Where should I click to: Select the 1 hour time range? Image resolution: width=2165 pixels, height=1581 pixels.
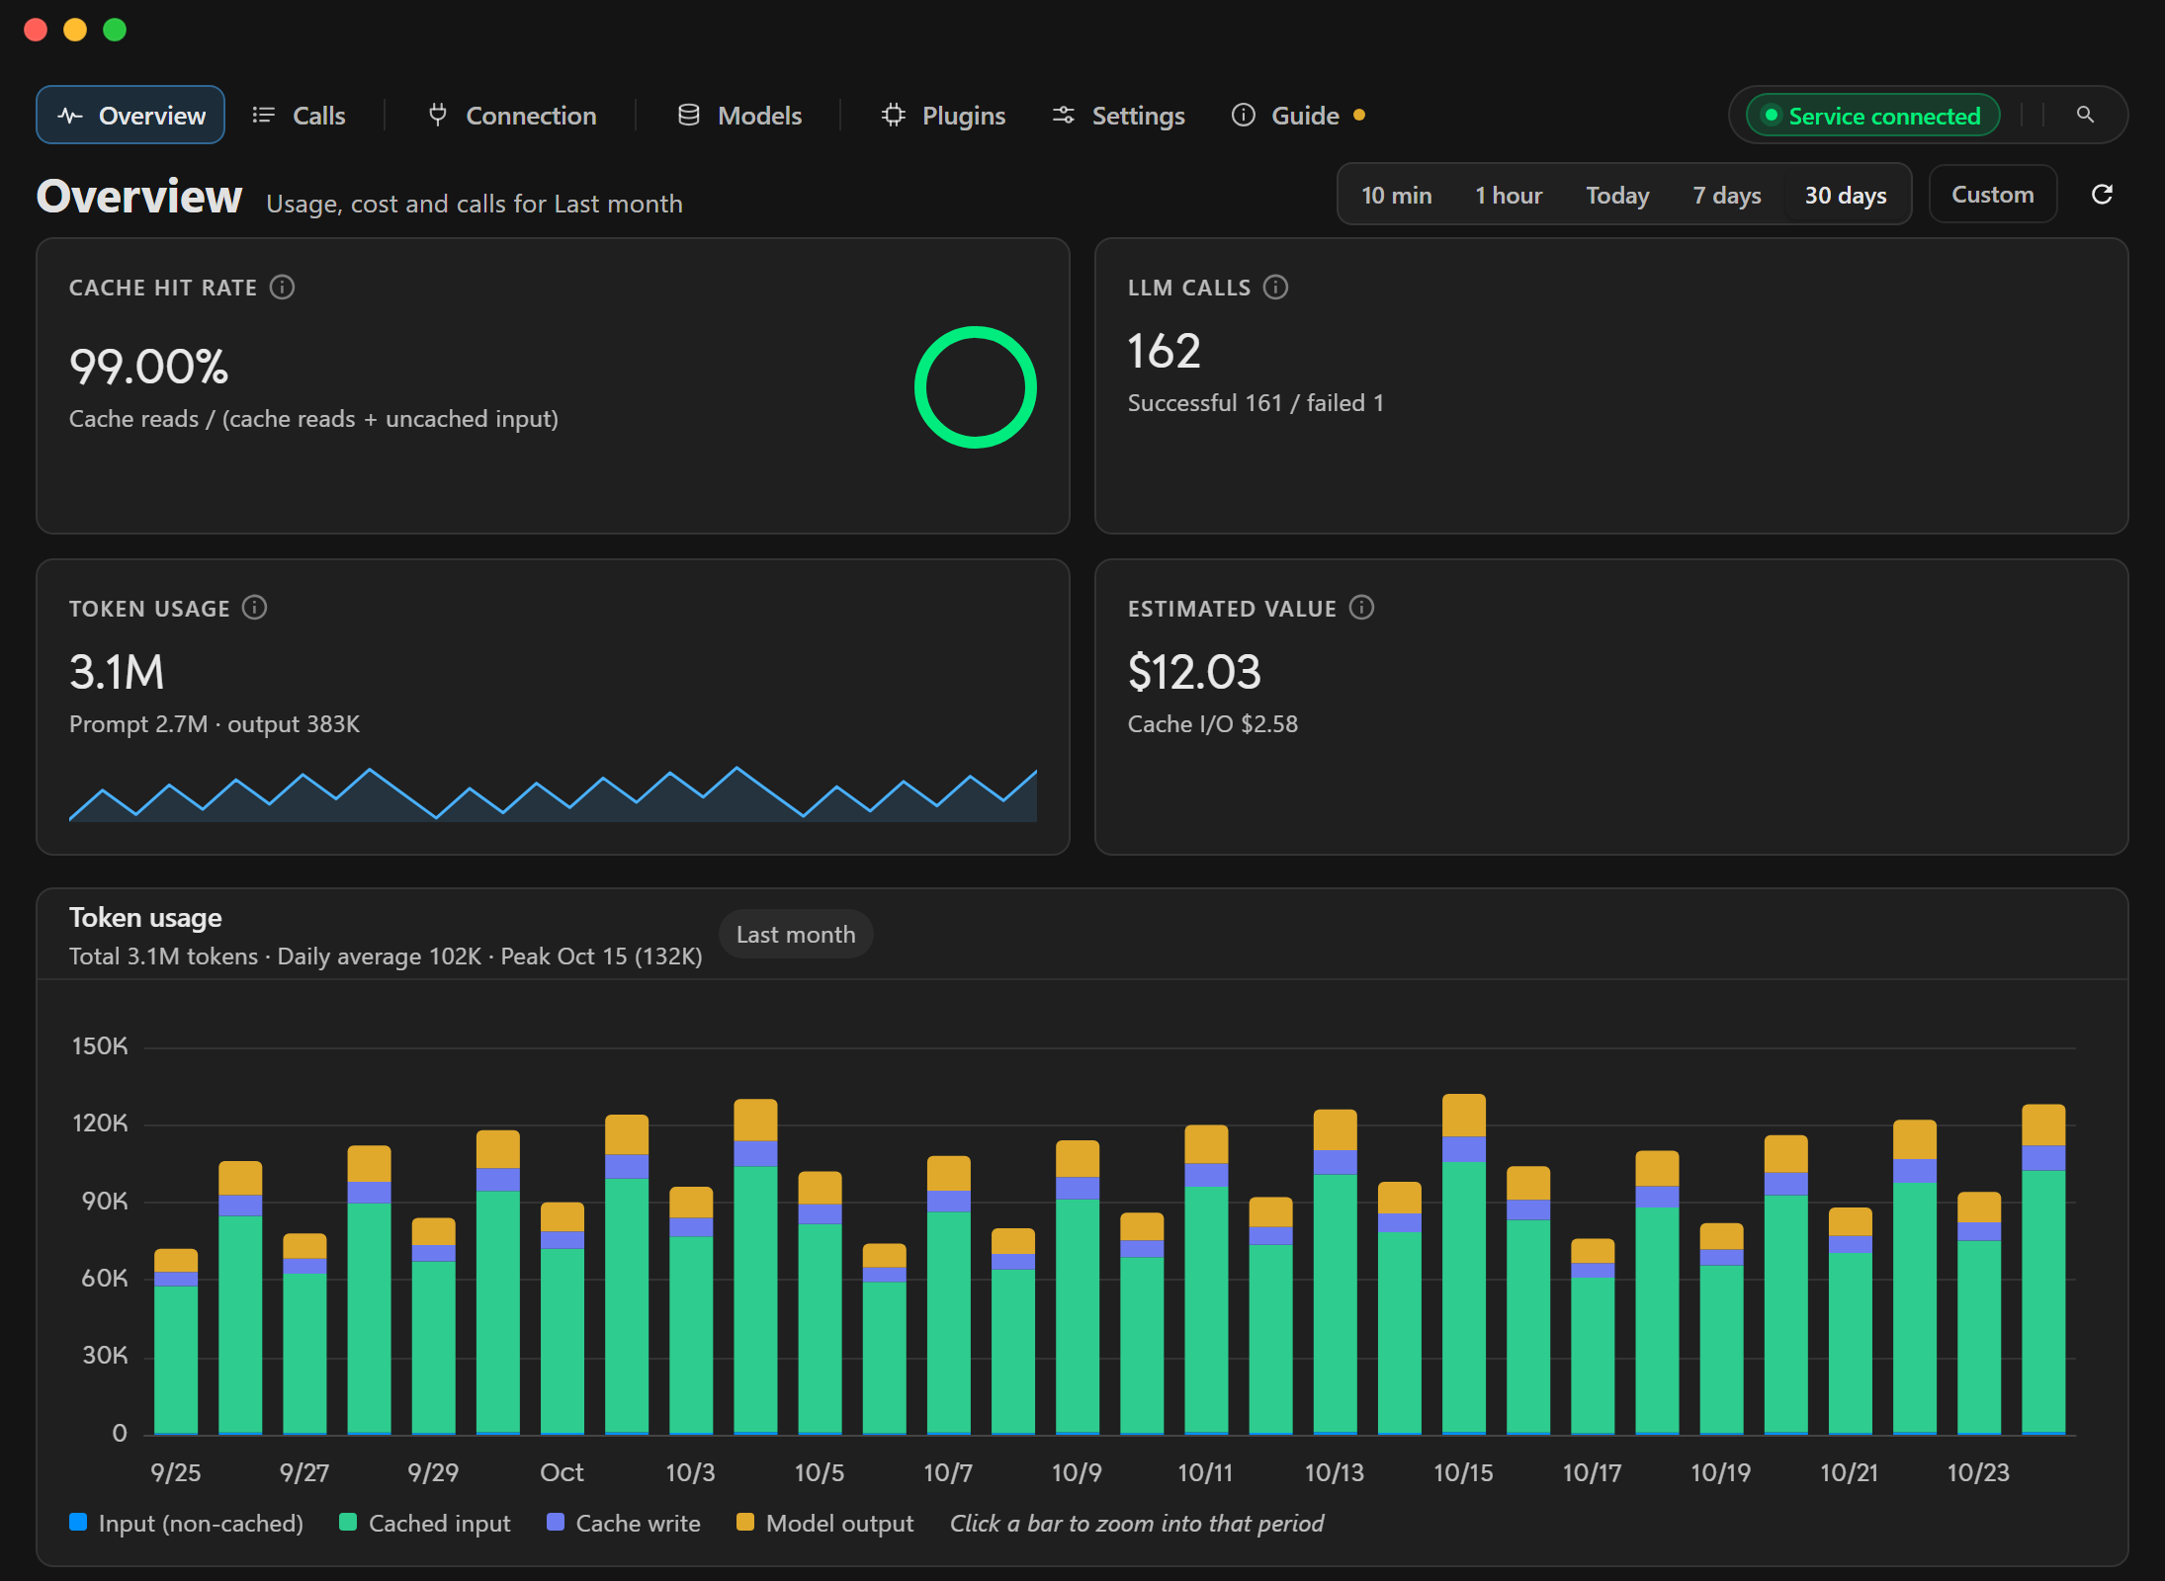1509,195
